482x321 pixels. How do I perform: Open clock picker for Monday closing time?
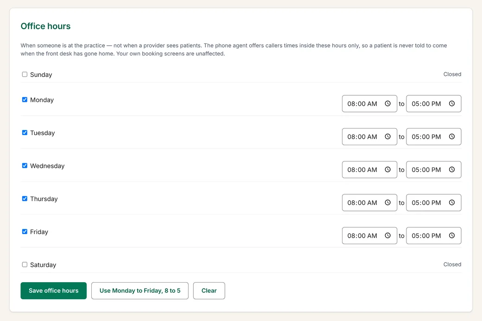[451, 104]
